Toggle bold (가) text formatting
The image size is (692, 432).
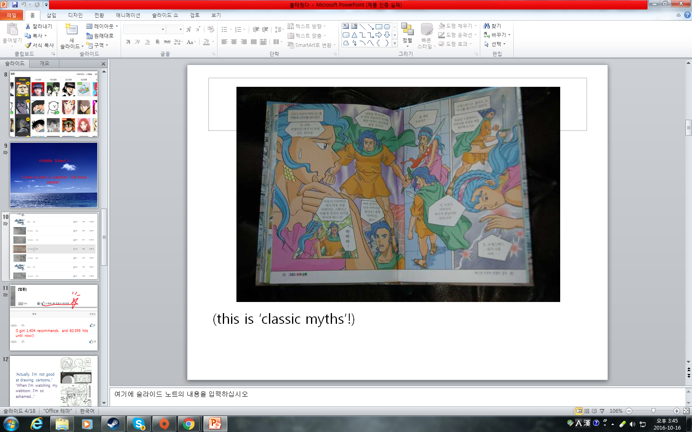click(128, 42)
